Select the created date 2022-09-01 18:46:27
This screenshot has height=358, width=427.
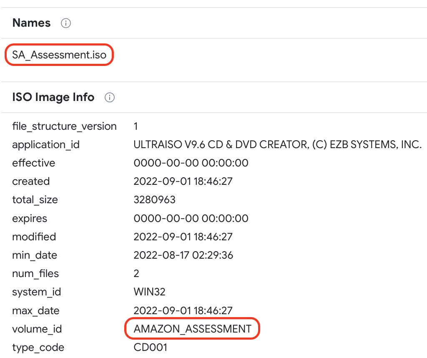(x=183, y=182)
